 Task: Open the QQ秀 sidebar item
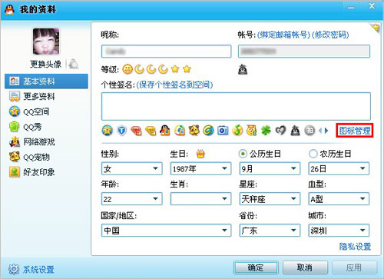pos(46,127)
